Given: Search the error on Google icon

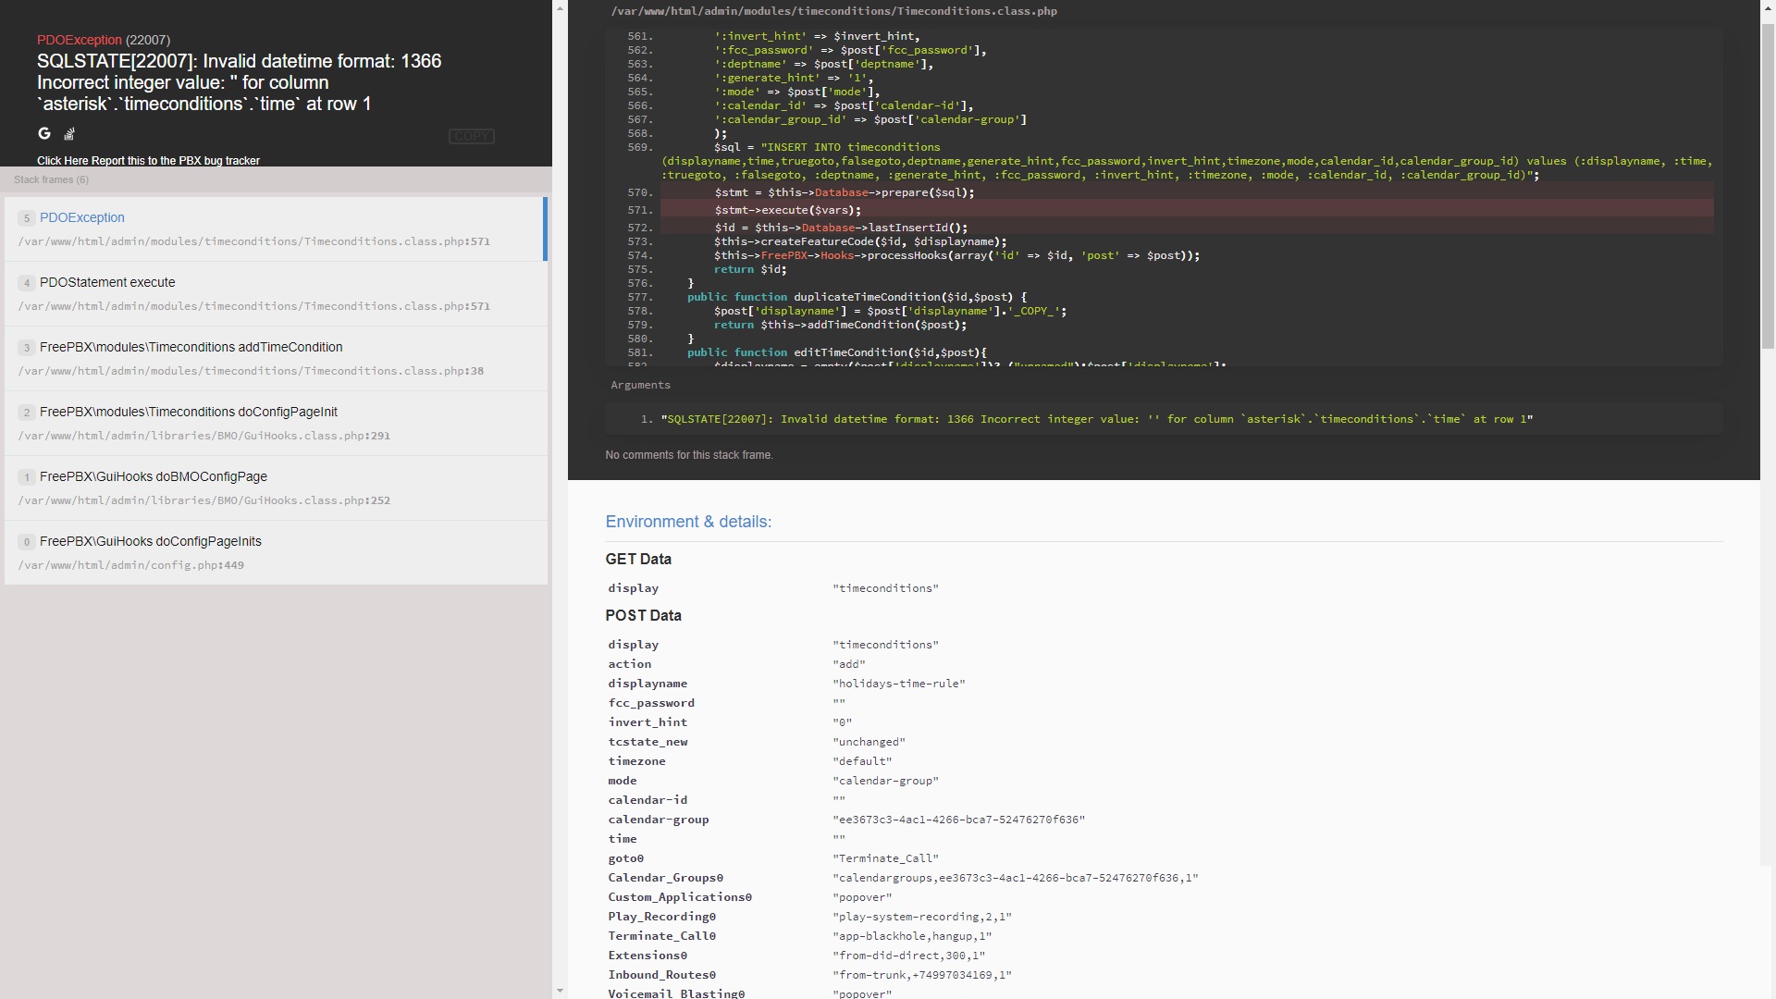Looking at the screenshot, I should pyautogui.click(x=43, y=134).
